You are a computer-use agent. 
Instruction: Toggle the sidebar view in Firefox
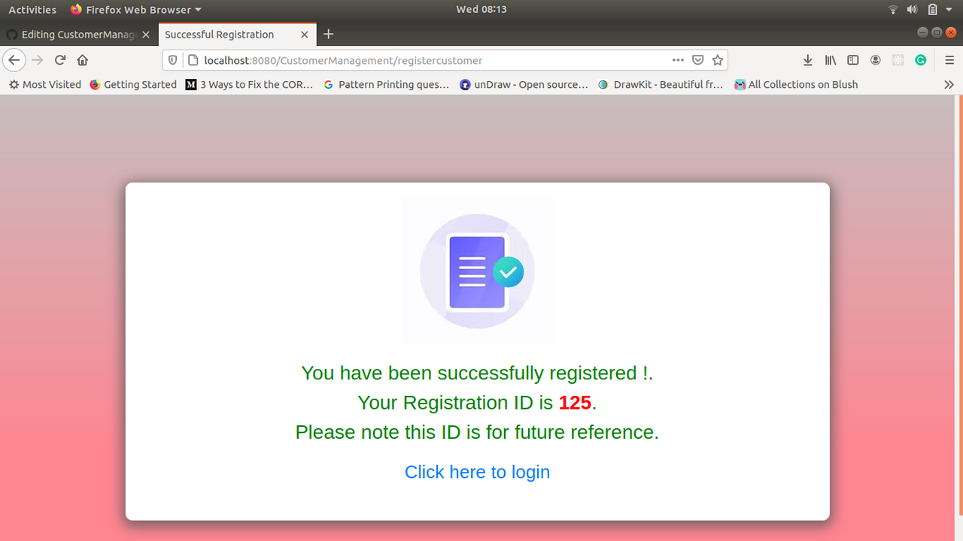coord(852,60)
